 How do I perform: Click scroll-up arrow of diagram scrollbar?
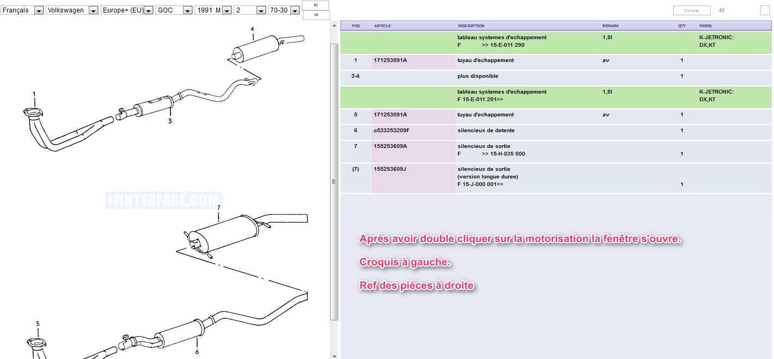pos(334,25)
